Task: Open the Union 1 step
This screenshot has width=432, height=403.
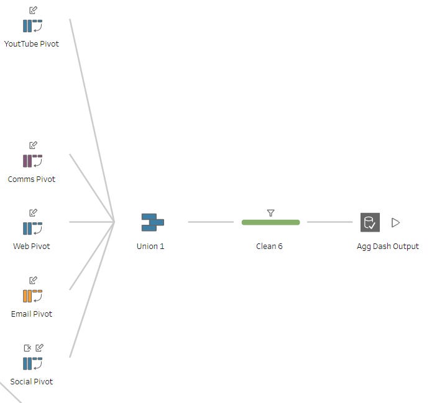Action: click(x=152, y=222)
